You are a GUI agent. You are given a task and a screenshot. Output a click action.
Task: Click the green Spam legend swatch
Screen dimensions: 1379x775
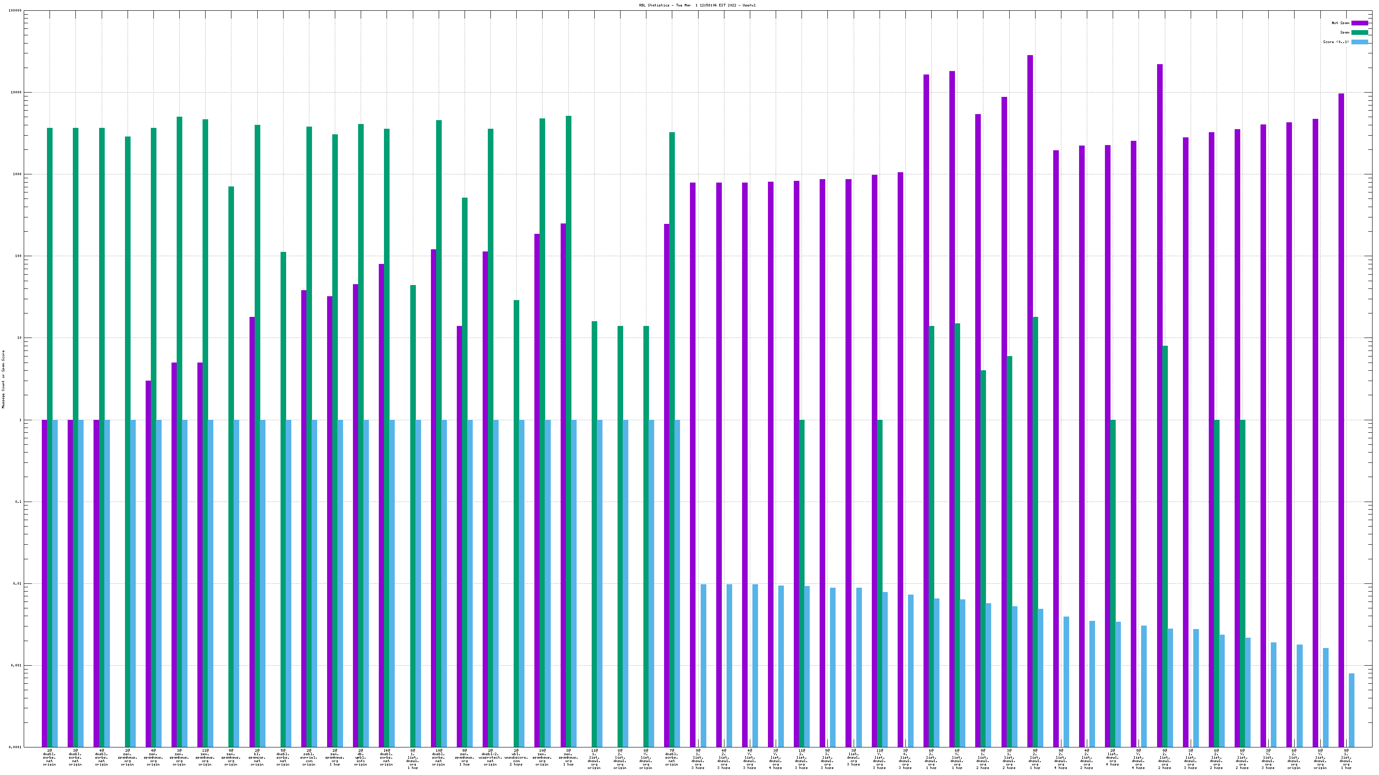(x=1359, y=33)
